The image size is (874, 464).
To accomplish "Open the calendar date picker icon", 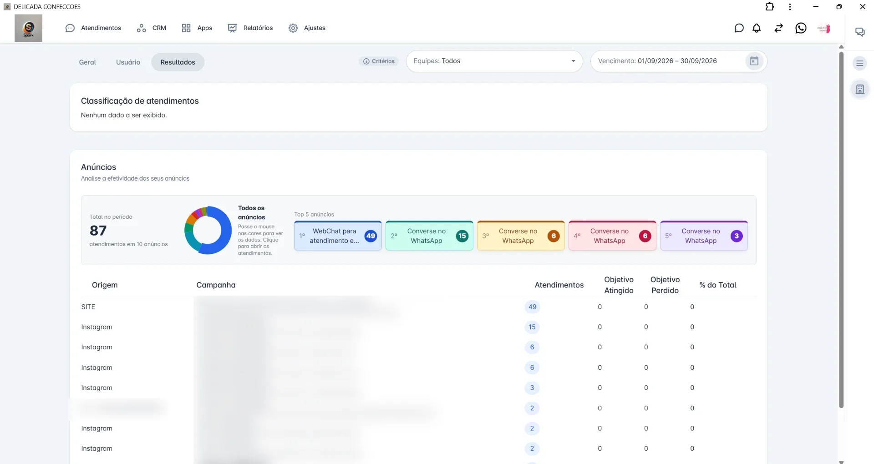I will click(754, 61).
